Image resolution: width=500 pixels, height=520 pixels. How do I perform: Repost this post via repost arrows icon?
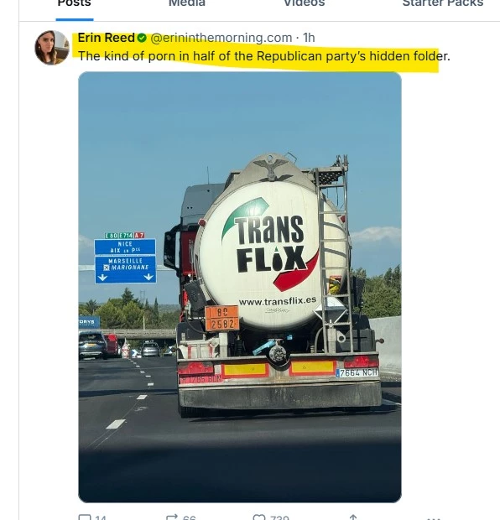pos(172,517)
